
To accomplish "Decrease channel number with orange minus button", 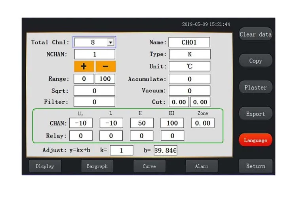I will [x=106, y=66].
